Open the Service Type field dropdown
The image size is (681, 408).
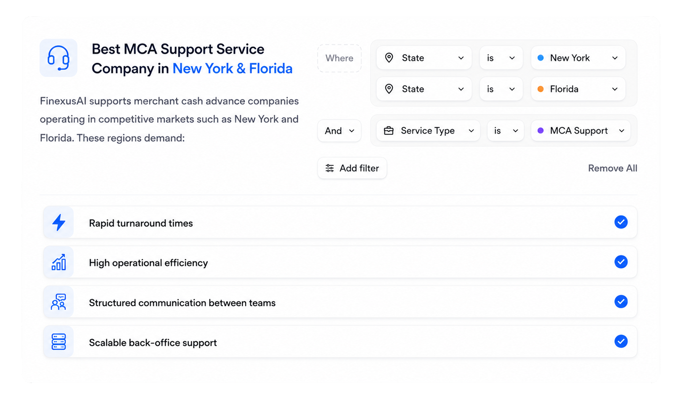(428, 130)
